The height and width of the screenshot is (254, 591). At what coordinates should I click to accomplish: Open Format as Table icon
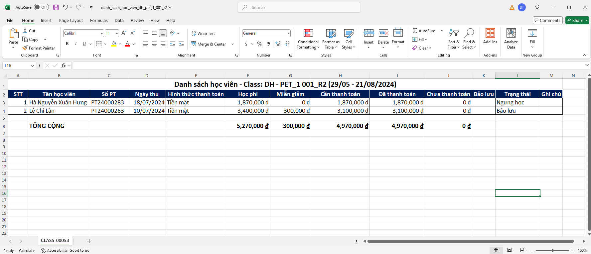(331, 33)
